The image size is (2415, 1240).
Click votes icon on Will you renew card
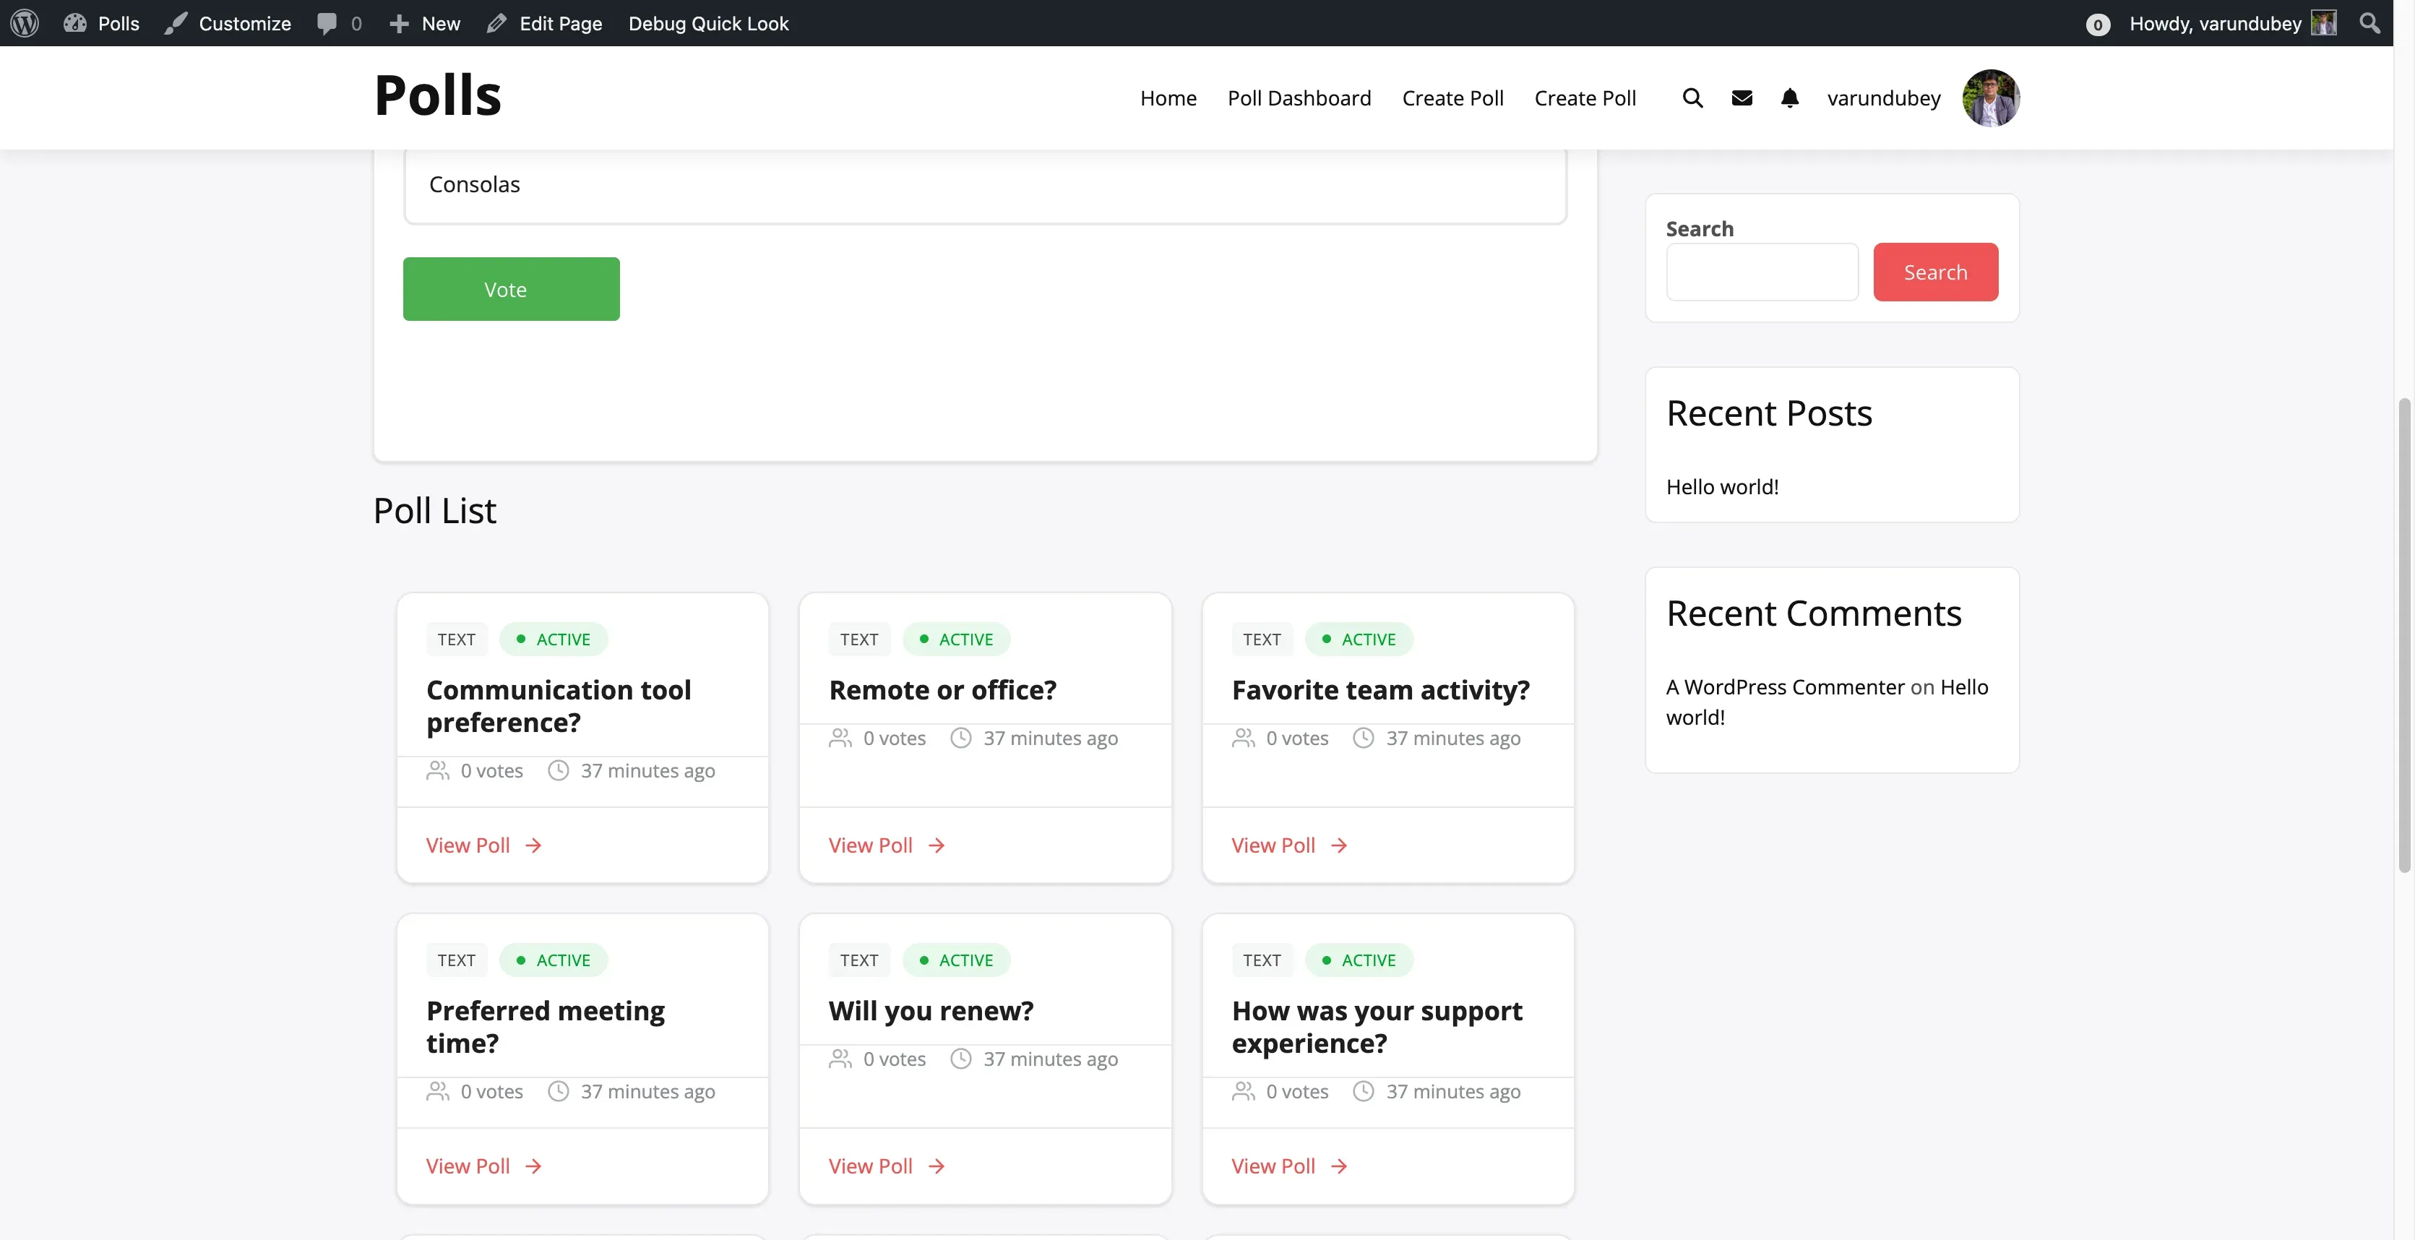coord(840,1058)
